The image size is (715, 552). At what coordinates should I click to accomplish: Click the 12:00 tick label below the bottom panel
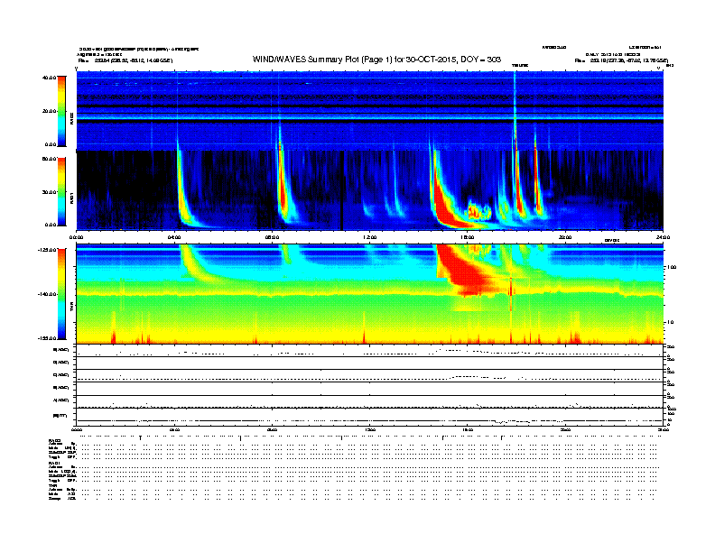[x=370, y=429]
